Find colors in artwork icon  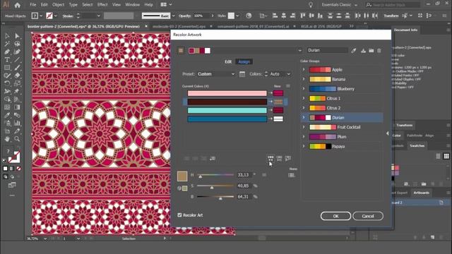[288, 158]
